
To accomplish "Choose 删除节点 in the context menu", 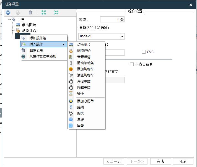I will (x=44, y=50).
